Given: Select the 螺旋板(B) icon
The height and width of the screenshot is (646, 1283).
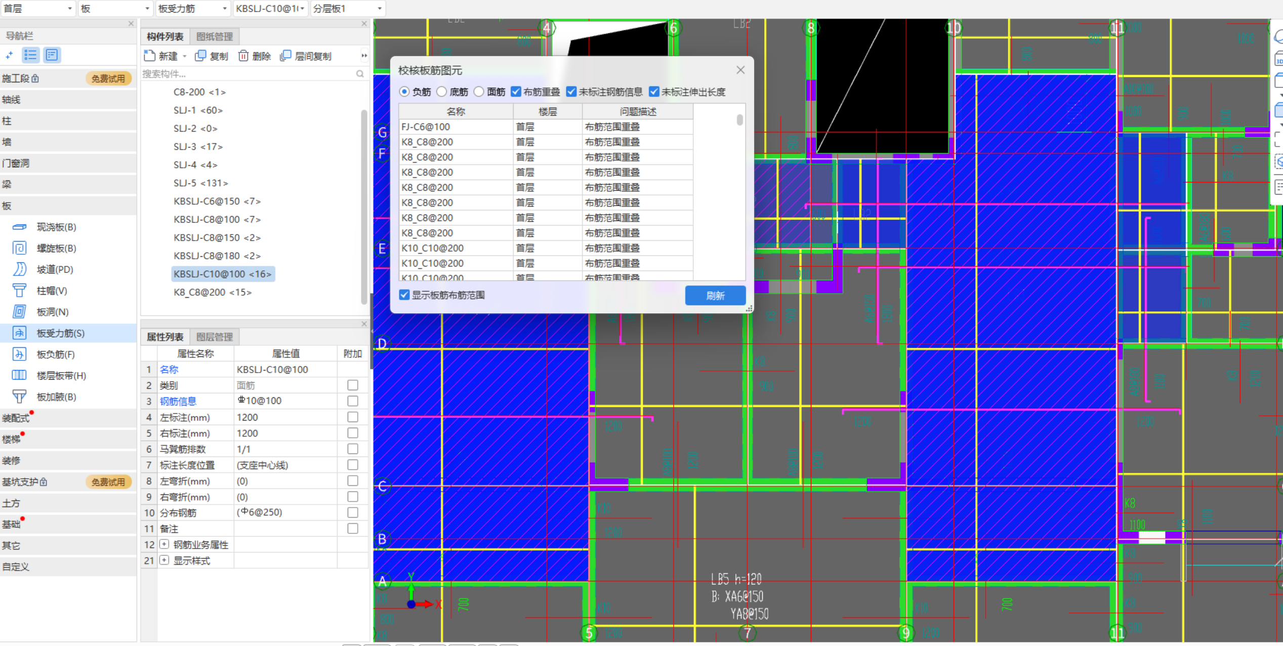Looking at the screenshot, I should tap(19, 248).
